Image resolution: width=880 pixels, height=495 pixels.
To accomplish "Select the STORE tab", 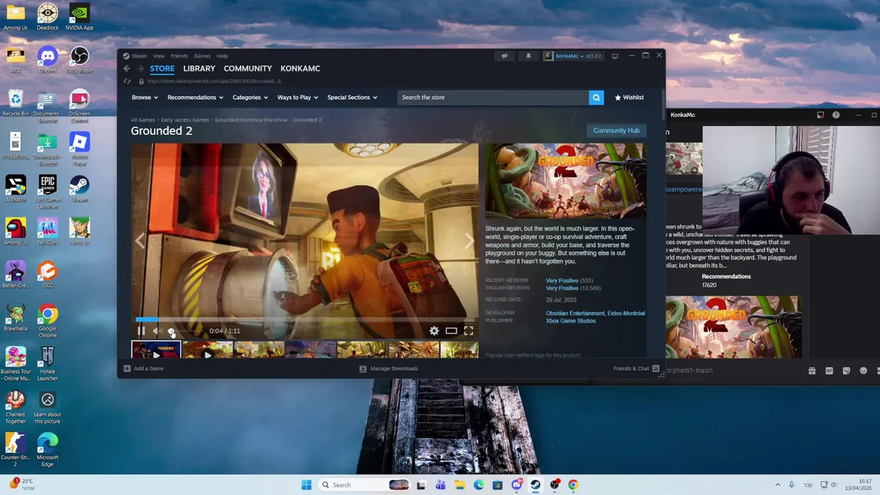I will [162, 69].
